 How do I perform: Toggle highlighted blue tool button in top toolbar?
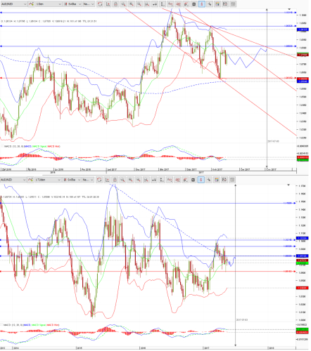[x=202, y=4]
